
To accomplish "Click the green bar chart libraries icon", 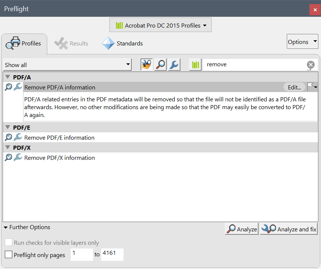I will [x=194, y=64].
